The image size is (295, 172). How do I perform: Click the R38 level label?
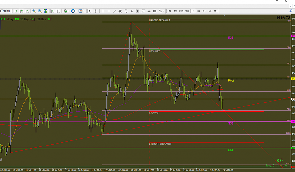pos(231,38)
